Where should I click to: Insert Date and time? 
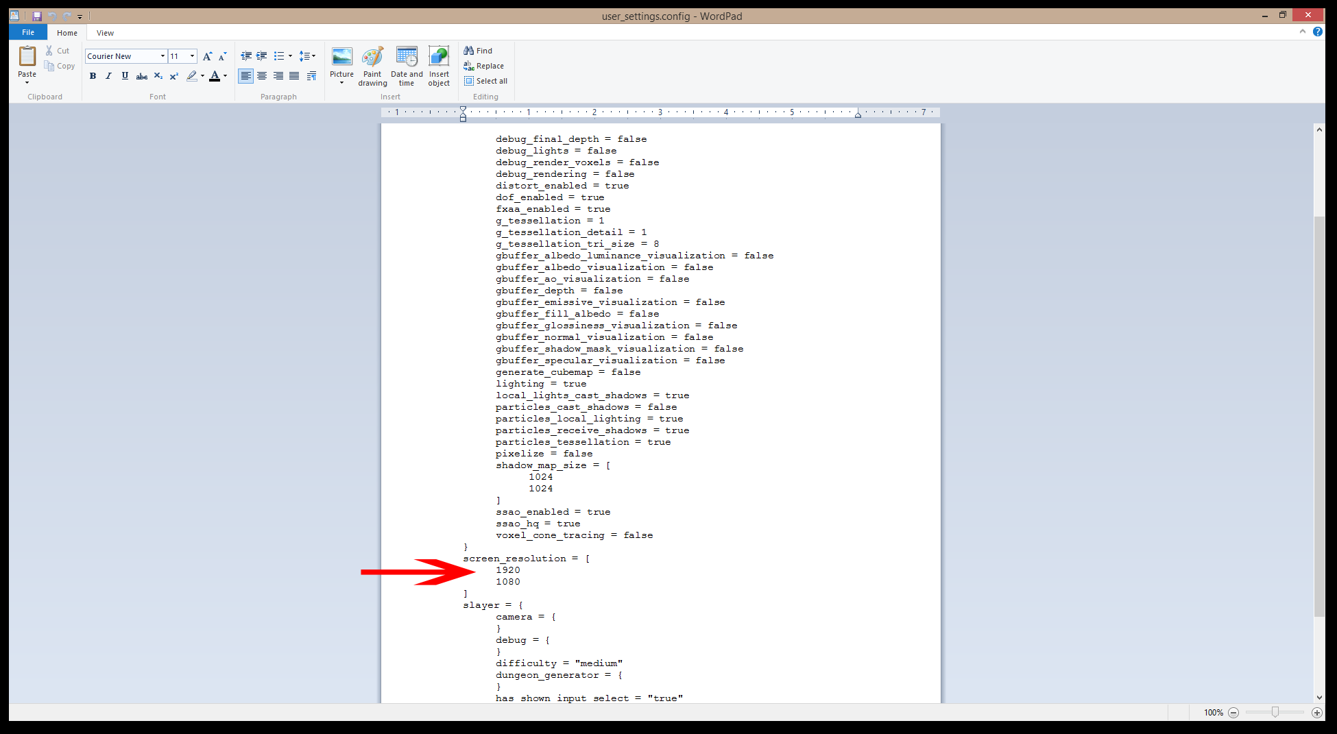pyautogui.click(x=407, y=66)
